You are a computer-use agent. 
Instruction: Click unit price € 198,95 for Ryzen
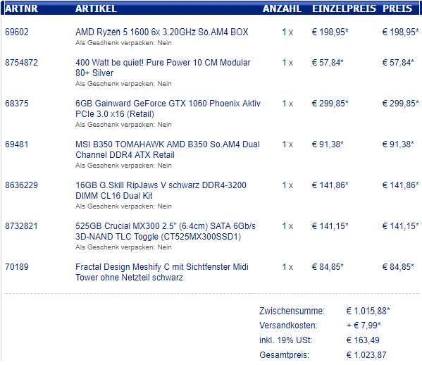[330, 32]
